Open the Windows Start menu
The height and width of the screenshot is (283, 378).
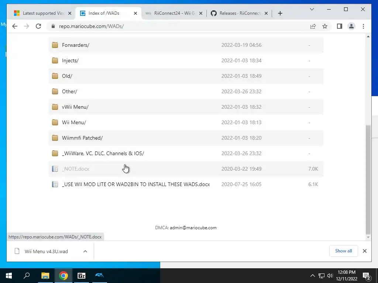[x=9, y=276]
